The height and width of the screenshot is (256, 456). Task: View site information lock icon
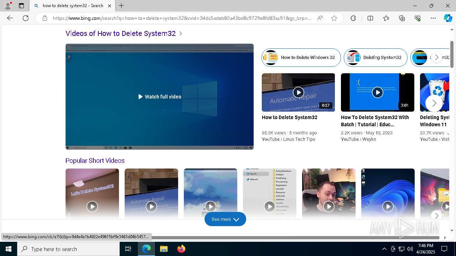[45, 18]
